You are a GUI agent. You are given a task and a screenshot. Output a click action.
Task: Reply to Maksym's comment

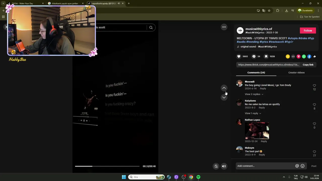pos(262,155)
